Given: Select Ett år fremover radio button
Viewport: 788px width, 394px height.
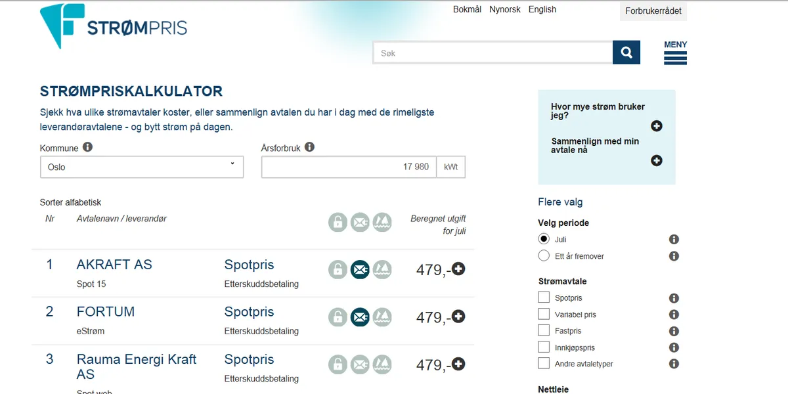Looking at the screenshot, I should (x=544, y=255).
